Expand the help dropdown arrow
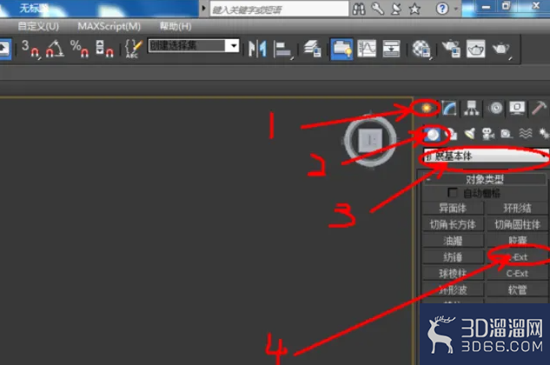Viewport: 550px width, 365px height. click(x=456, y=9)
